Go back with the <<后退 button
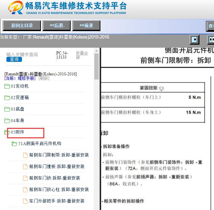The width and height of the screenshot is (214, 210). tap(57, 26)
